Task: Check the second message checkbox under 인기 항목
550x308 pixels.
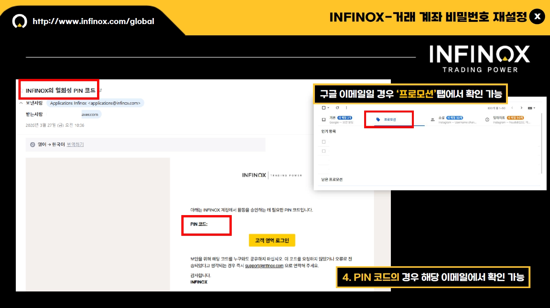Action: 324,151
